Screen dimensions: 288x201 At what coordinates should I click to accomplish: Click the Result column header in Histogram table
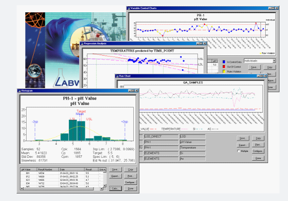[92, 169]
